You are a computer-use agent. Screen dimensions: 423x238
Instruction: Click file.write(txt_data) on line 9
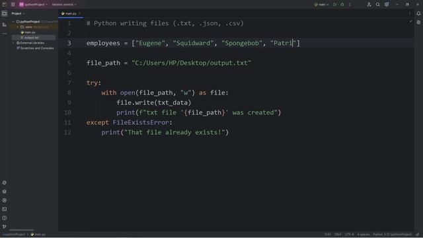pos(154,103)
